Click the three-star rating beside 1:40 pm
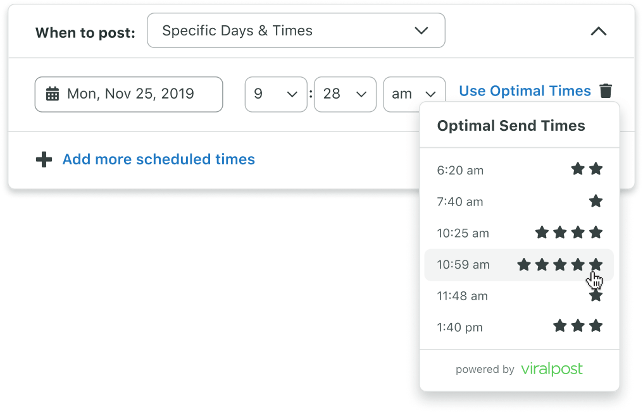 coord(577,326)
